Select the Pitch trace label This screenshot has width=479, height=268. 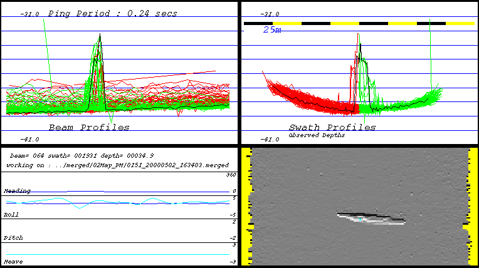[x=13, y=239]
